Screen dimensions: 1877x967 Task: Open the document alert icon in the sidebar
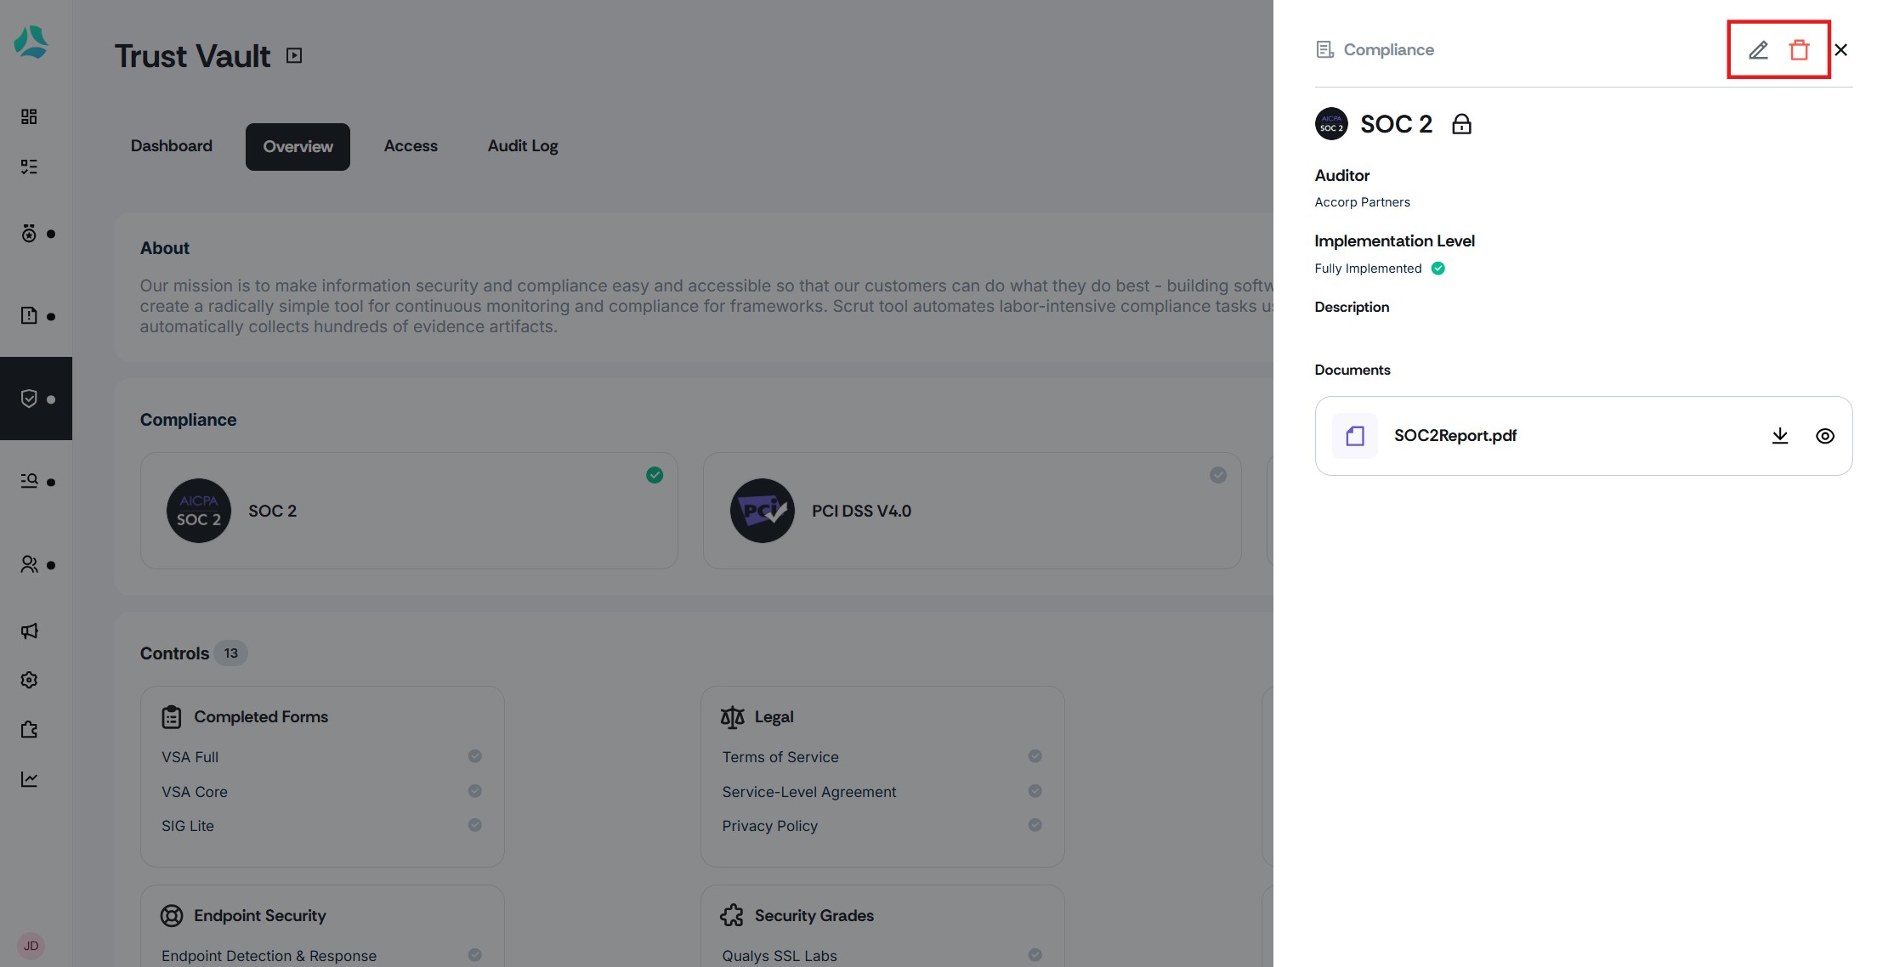click(29, 315)
